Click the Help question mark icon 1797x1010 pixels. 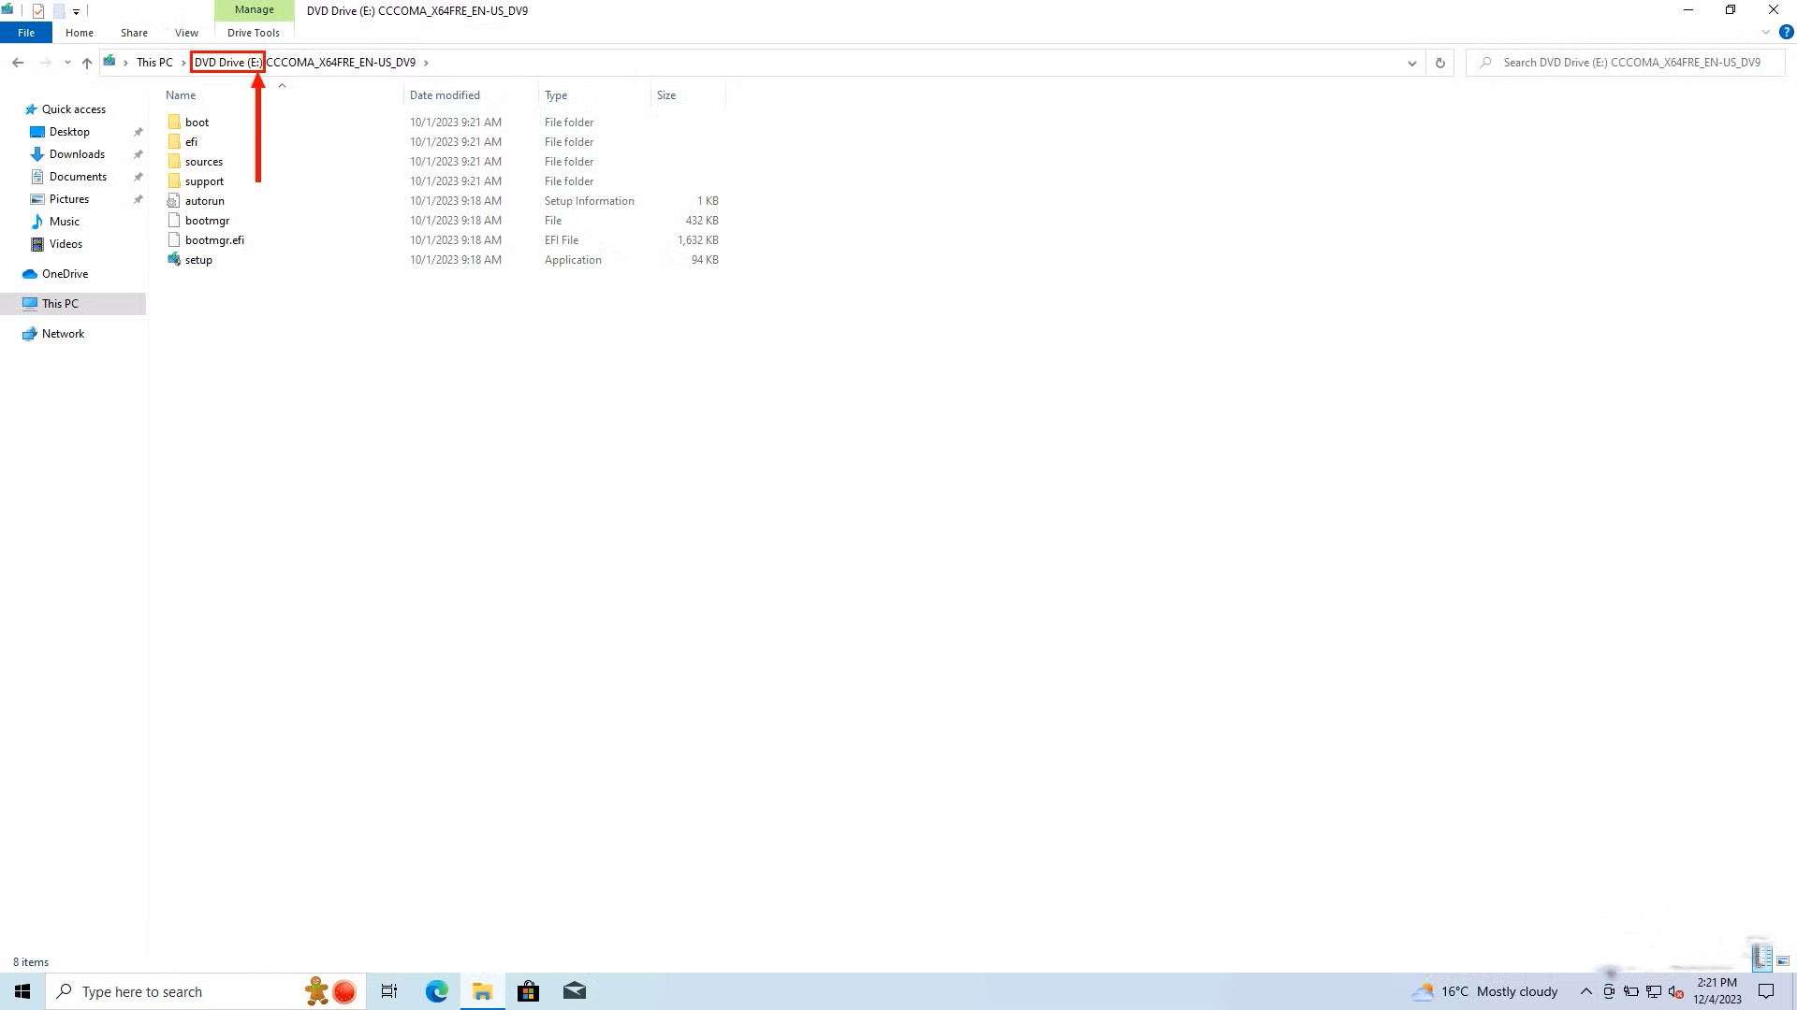tap(1784, 31)
